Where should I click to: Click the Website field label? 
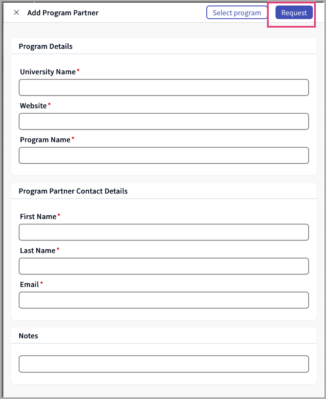click(33, 106)
